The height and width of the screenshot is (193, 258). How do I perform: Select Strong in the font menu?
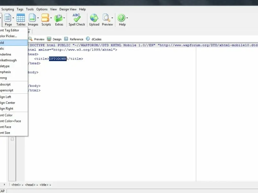pos(14,78)
